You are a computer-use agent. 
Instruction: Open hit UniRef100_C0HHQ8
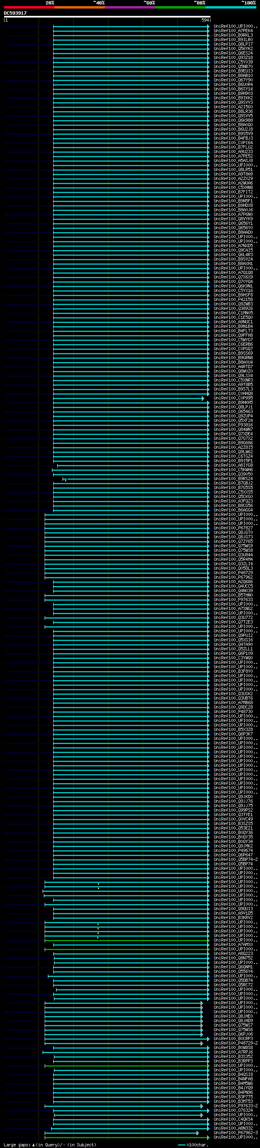coord(233,393)
